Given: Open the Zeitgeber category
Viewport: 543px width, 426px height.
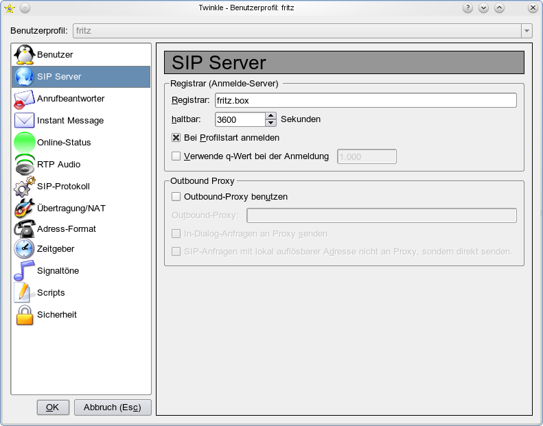Looking at the screenshot, I should [81, 249].
